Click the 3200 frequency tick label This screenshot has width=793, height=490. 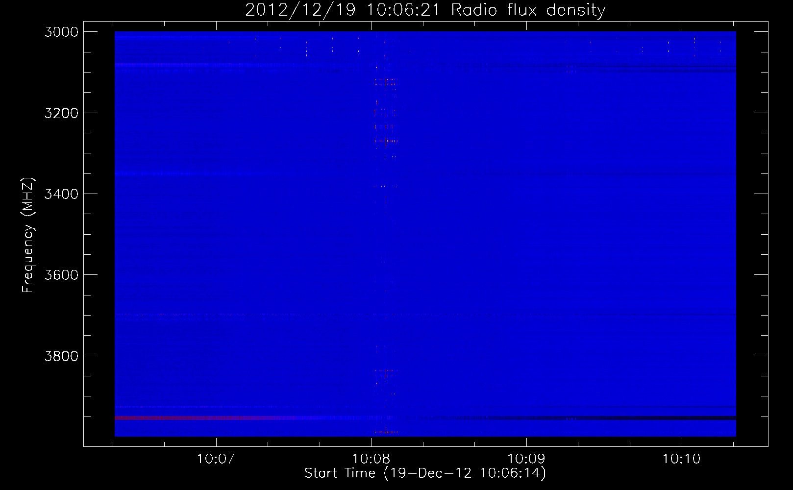tap(61, 113)
